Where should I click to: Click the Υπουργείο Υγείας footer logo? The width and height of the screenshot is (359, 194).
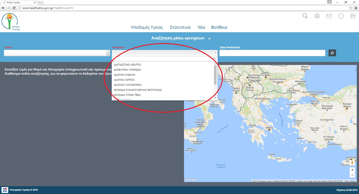click(x=5, y=190)
